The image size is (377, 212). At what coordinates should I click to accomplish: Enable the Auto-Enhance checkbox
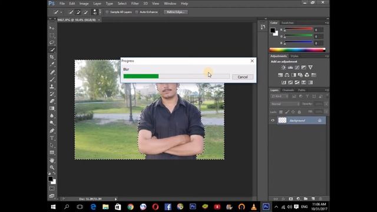137,12
